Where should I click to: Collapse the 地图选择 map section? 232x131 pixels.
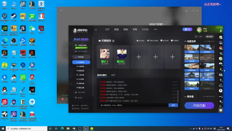pos(185,41)
